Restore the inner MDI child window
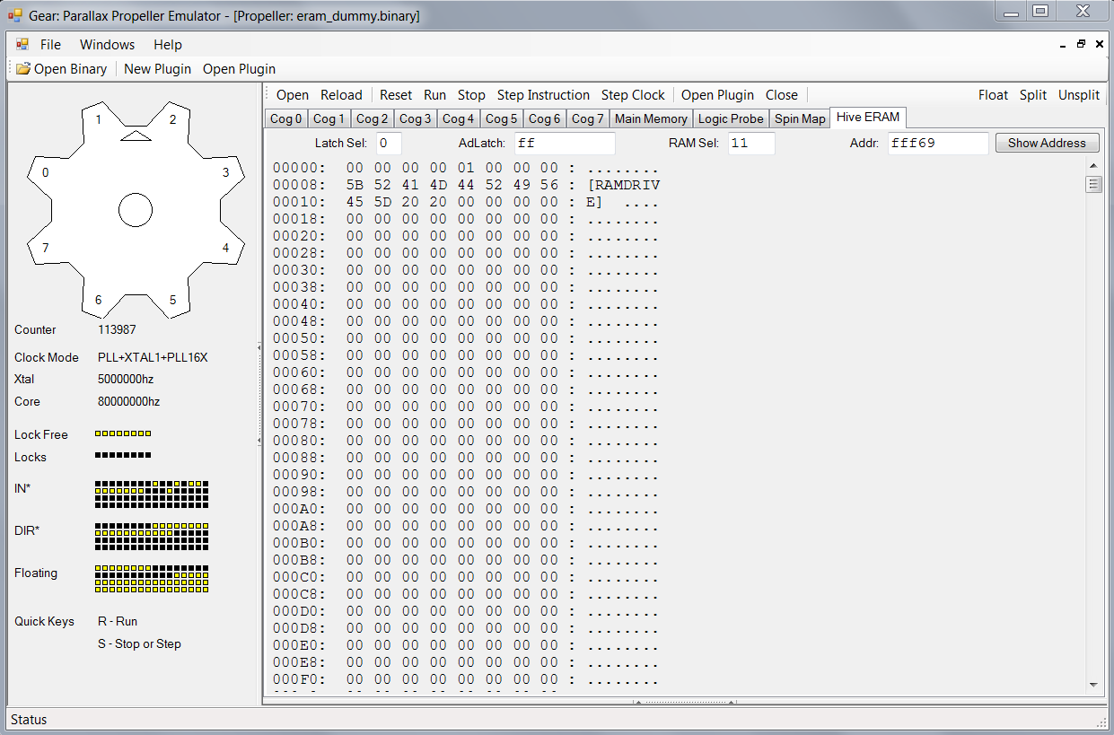Screen dimensions: 1114x735 pyautogui.click(x=1081, y=44)
